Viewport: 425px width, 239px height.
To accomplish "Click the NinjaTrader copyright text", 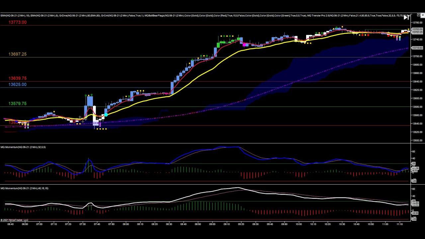I will 14,220.
